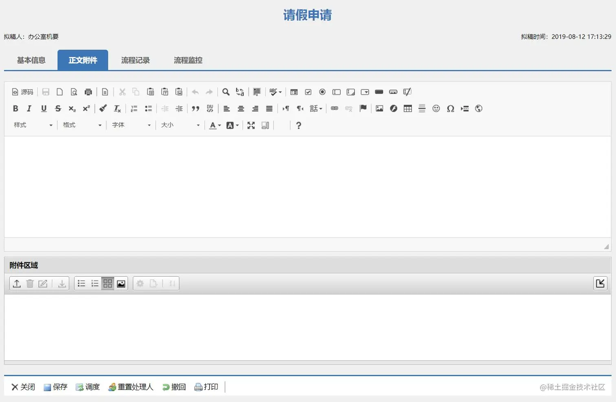Toggle Strikethrough formatting
This screenshot has width=616, height=402.
(x=58, y=109)
